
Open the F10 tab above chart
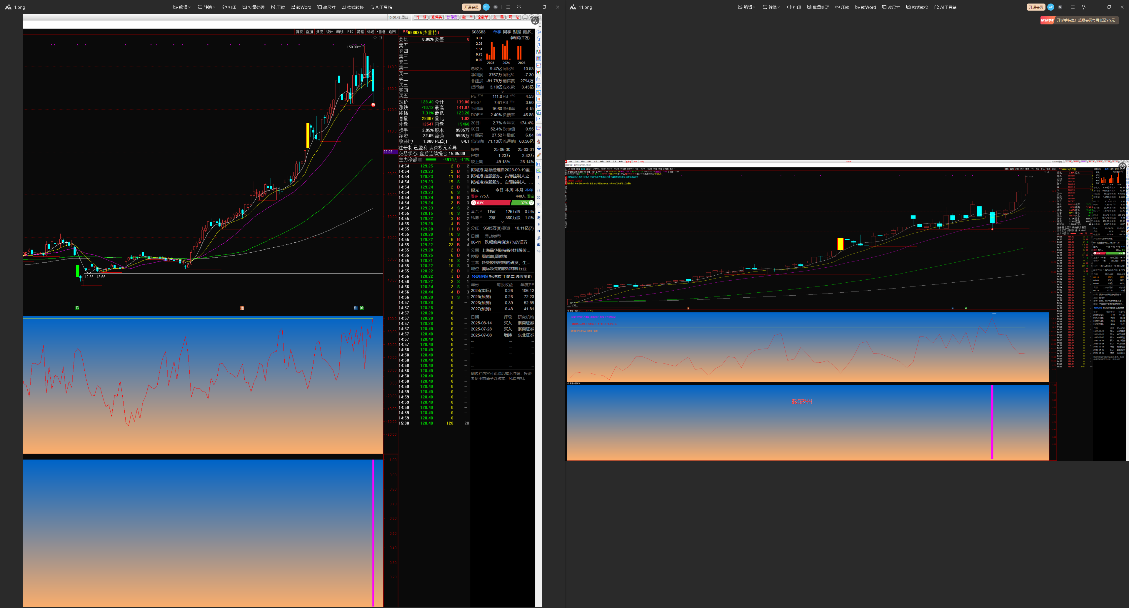tap(350, 32)
